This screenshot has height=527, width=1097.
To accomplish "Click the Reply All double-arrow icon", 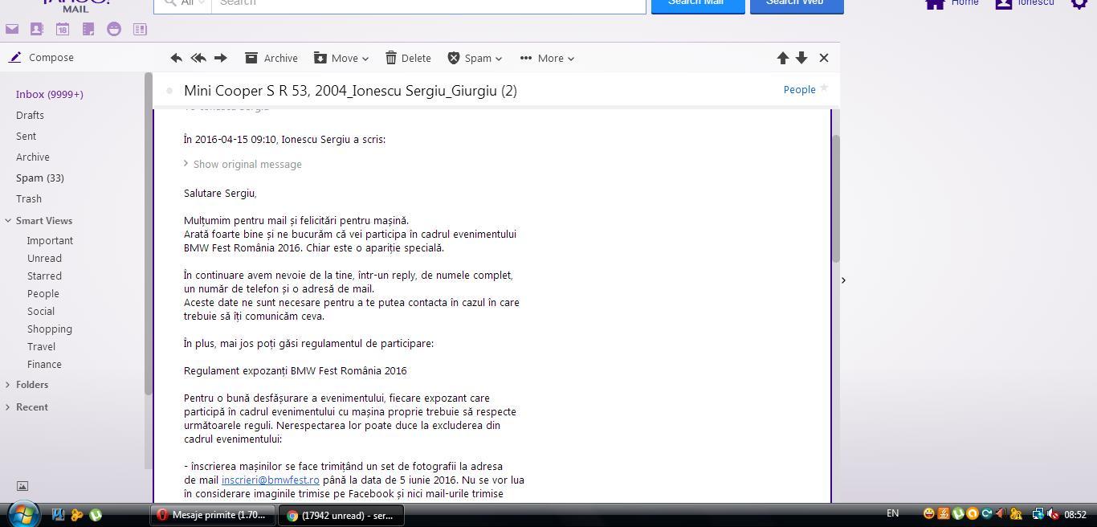I will pyautogui.click(x=198, y=58).
